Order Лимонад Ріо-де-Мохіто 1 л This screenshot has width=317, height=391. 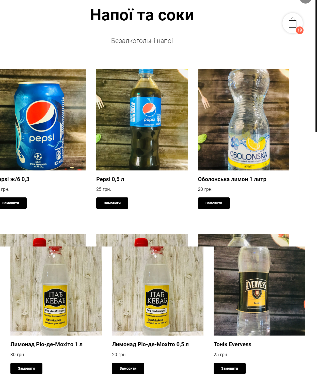[x=26, y=368]
